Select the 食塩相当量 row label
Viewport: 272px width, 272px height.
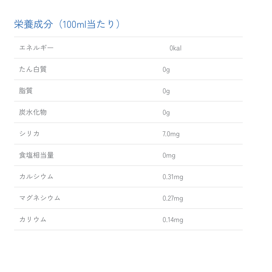click(36, 155)
